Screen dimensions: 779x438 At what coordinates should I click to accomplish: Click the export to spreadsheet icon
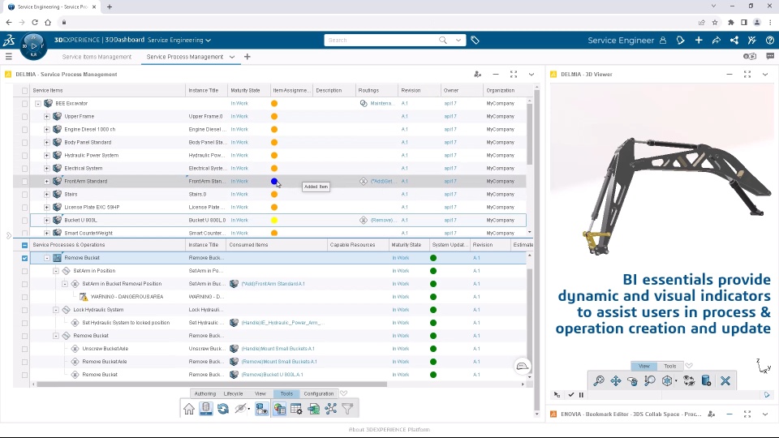coord(313,409)
